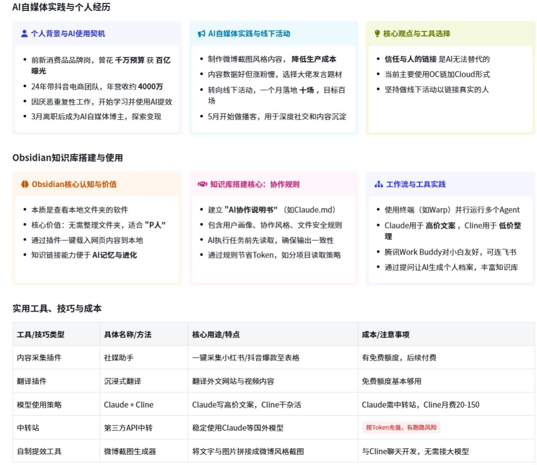Click card title AI自媒体实践与线下活动
The height and width of the screenshot is (465, 537).
(x=249, y=33)
